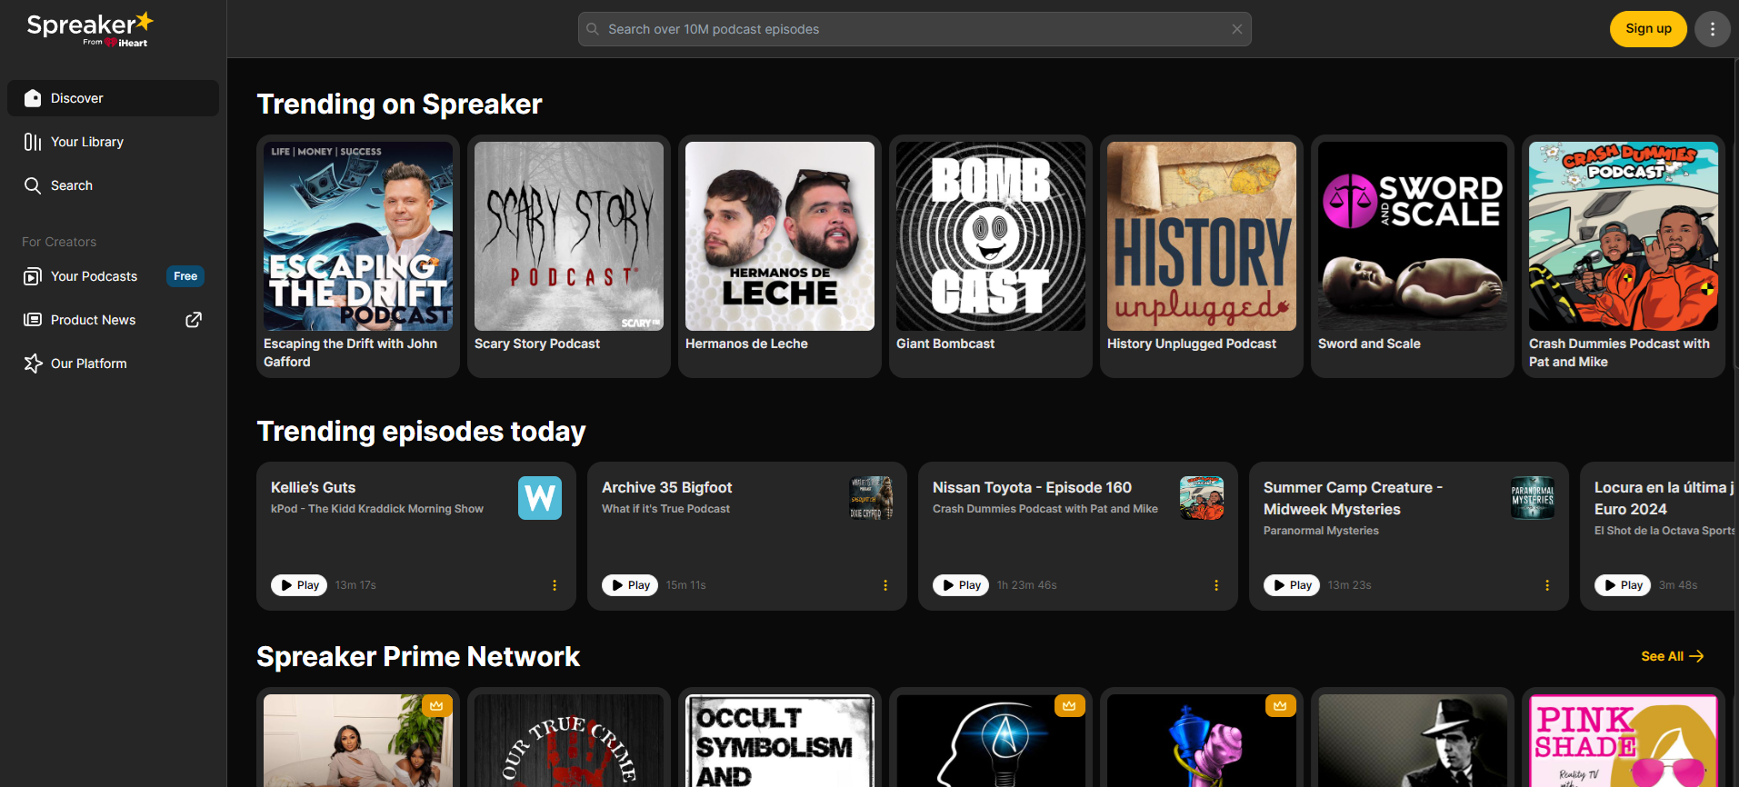Open Sword and Scale cover
This screenshot has width=1739, height=787.
[x=1413, y=236]
